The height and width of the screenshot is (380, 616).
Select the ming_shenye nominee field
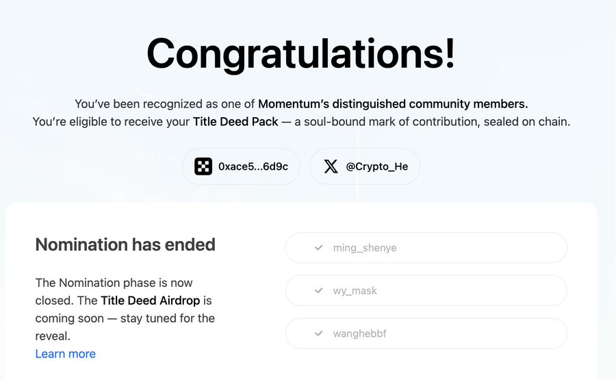(x=426, y=248)
